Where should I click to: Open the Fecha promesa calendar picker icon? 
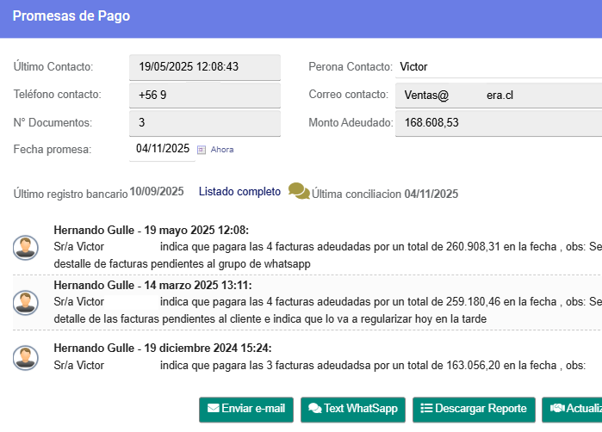(x=202, y=150)
